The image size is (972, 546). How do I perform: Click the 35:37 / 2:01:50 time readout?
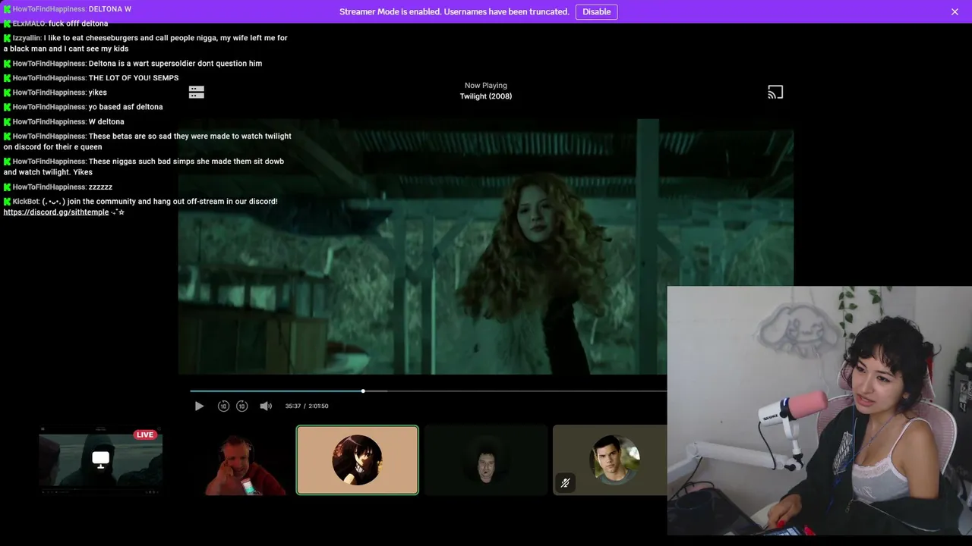(307, 406)
